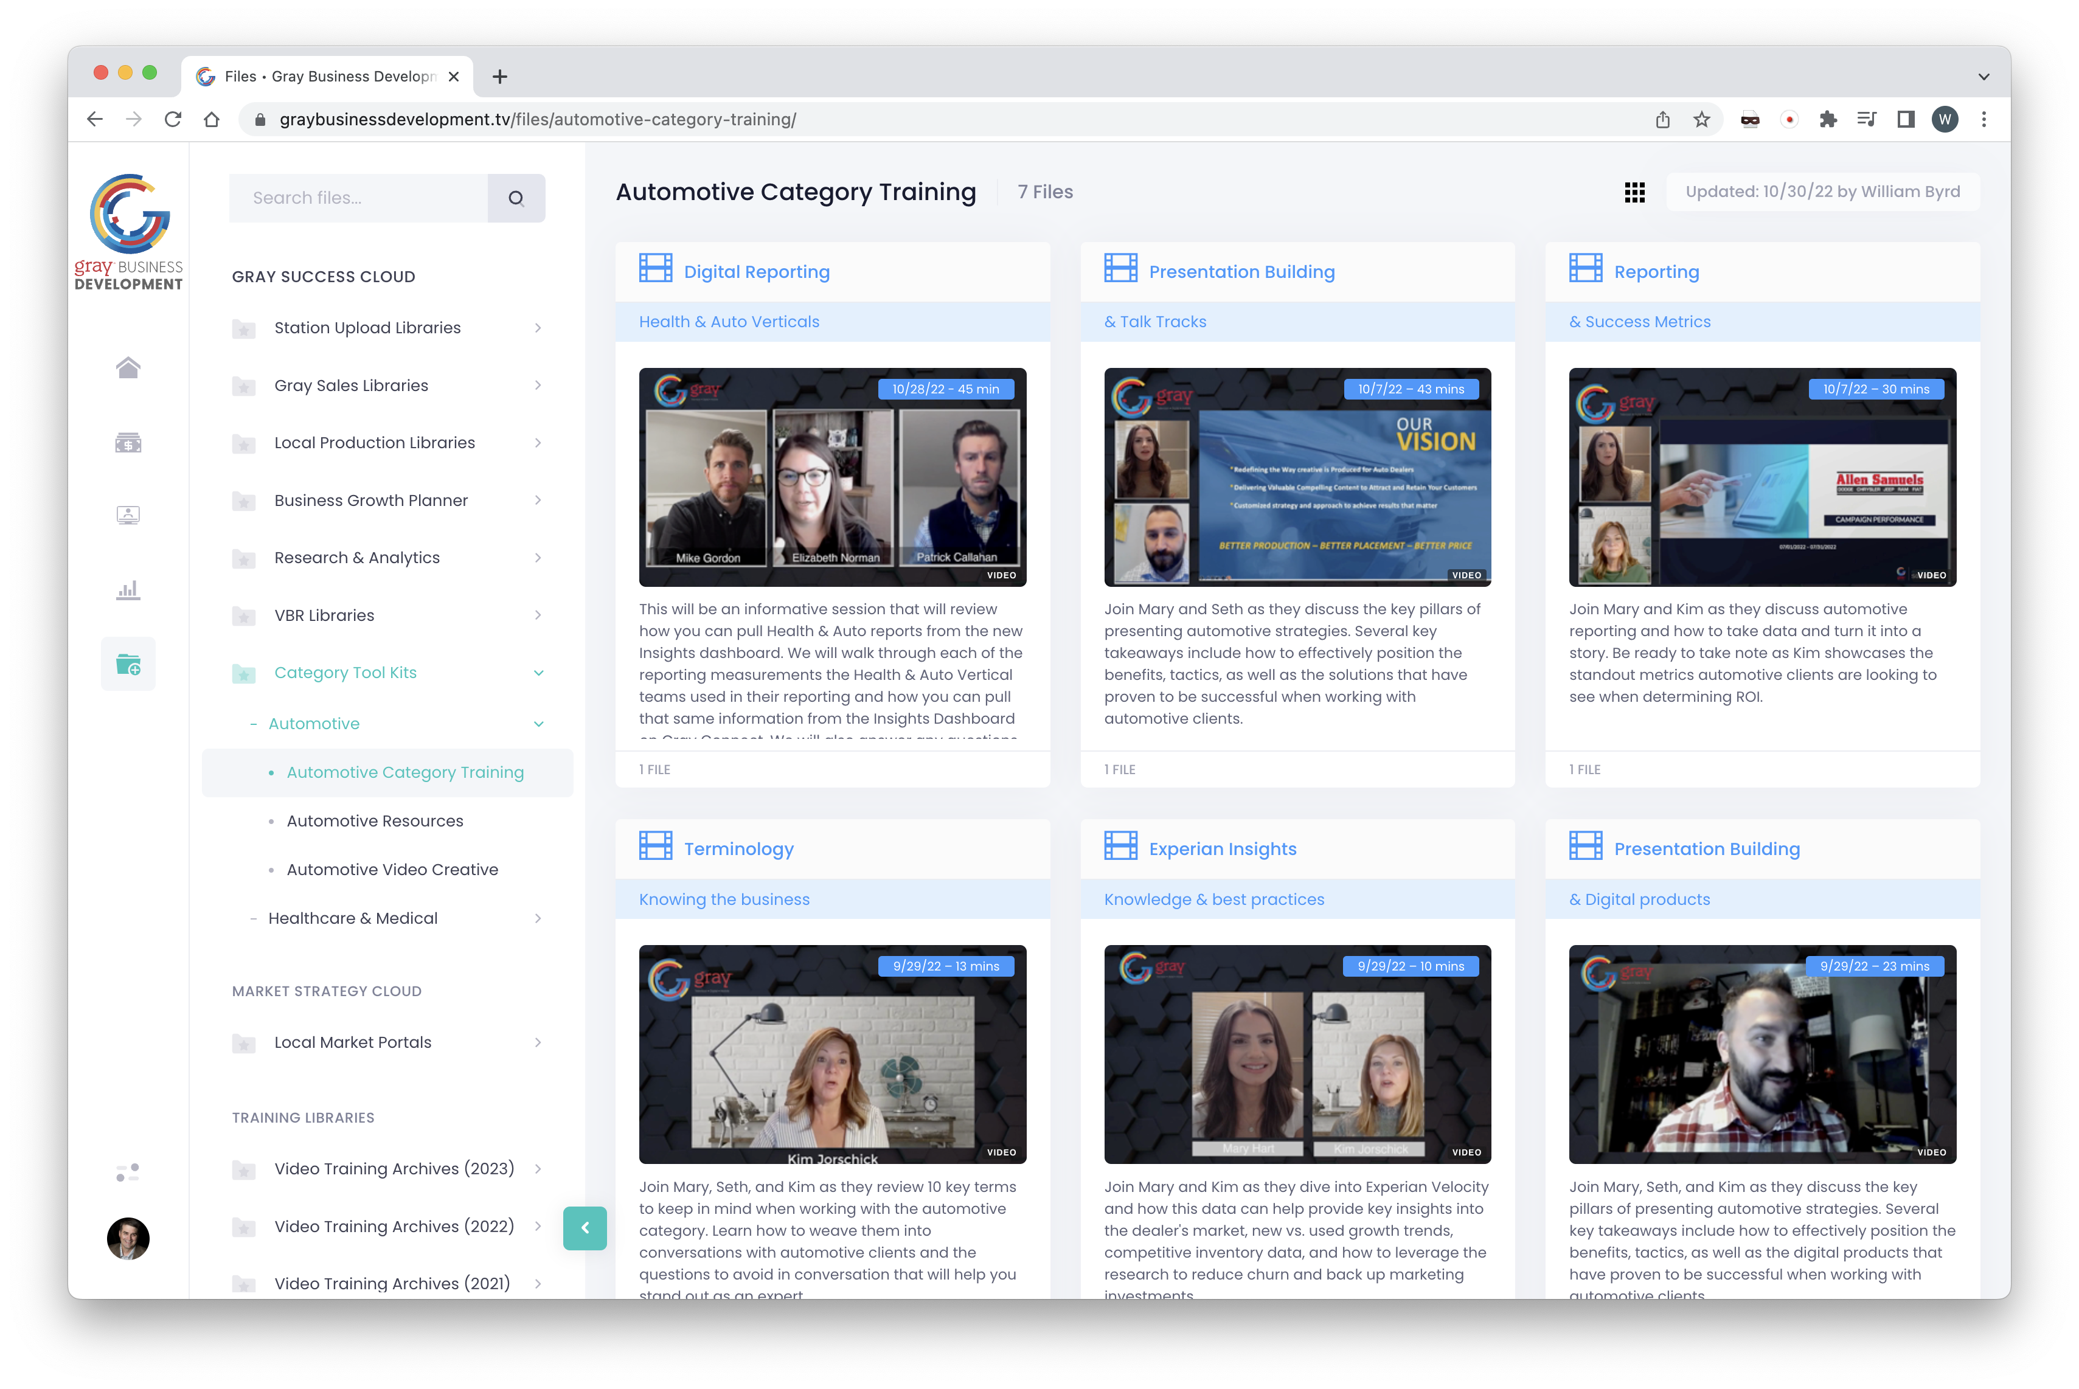Expand VBR Libraries chevron
Viewport: 2079px width, 1389px height.
[538, 615]
